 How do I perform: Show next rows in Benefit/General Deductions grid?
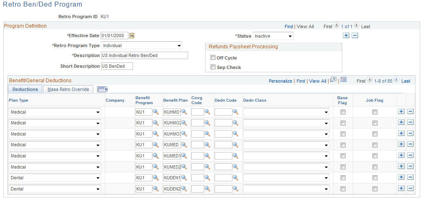(x=396, y=80)
